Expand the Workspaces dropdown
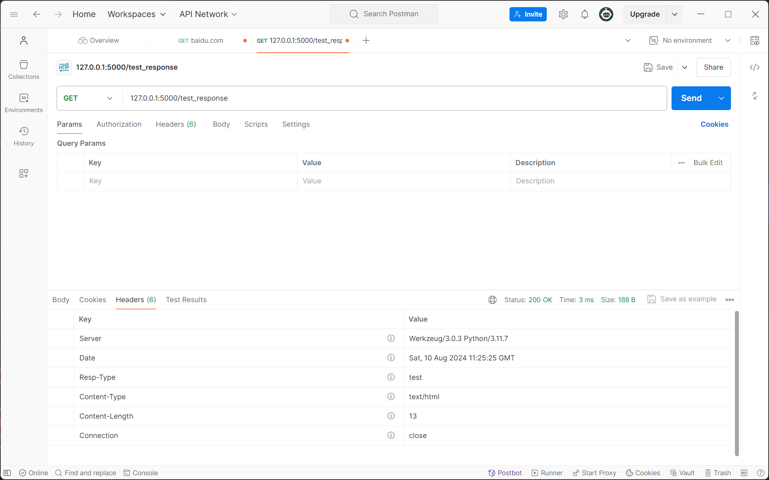The image size is (769, 480). pos(137,14)
